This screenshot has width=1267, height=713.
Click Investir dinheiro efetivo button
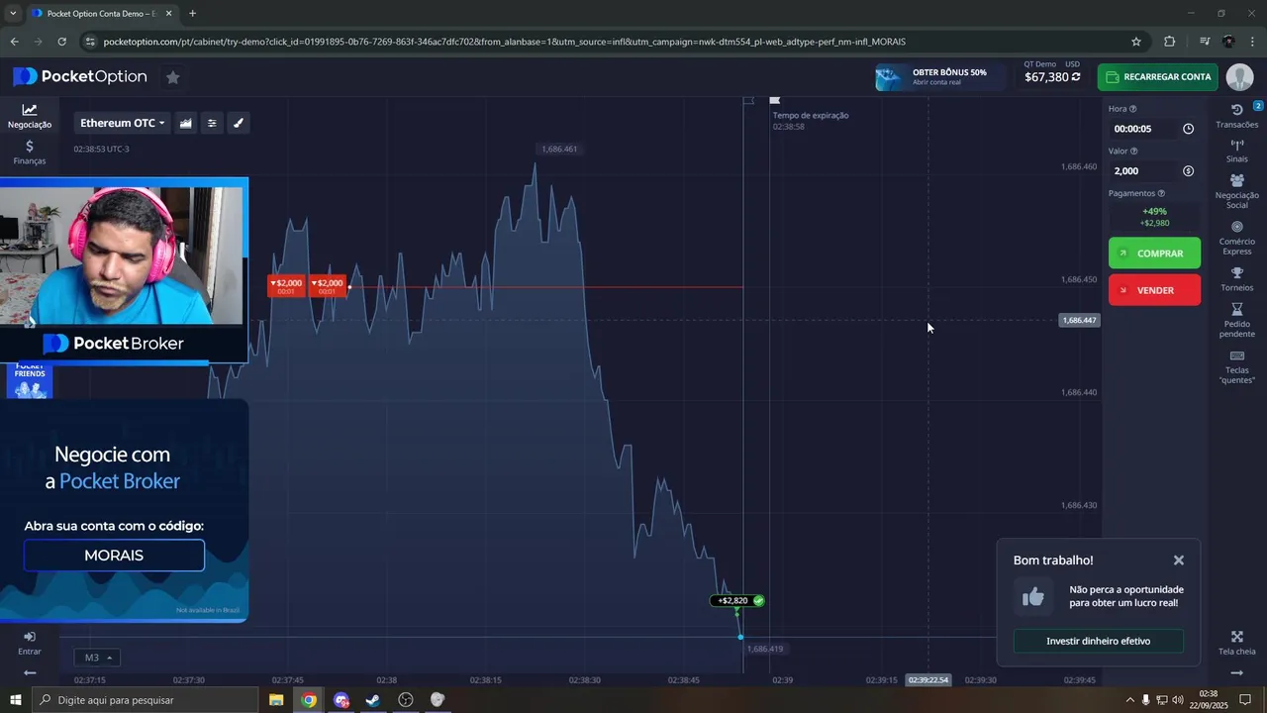pos(1098,642)
